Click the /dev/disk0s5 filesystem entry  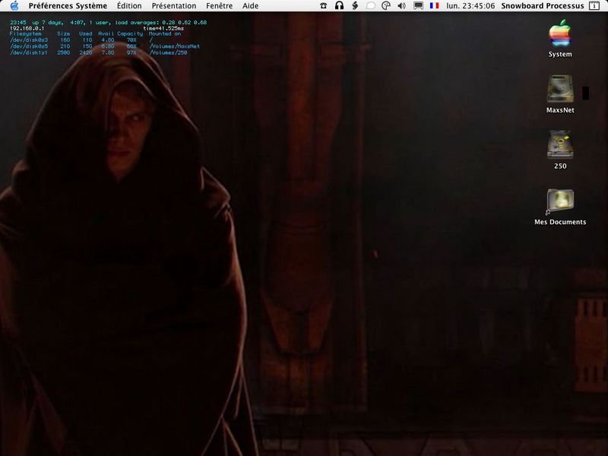pos(29,46)
